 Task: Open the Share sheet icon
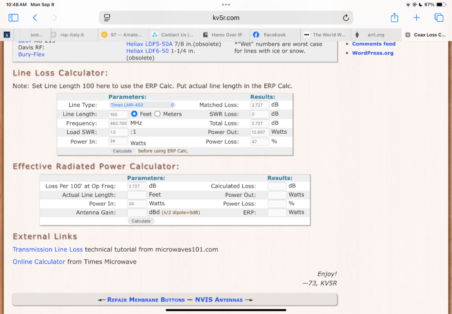coord(394,18)
